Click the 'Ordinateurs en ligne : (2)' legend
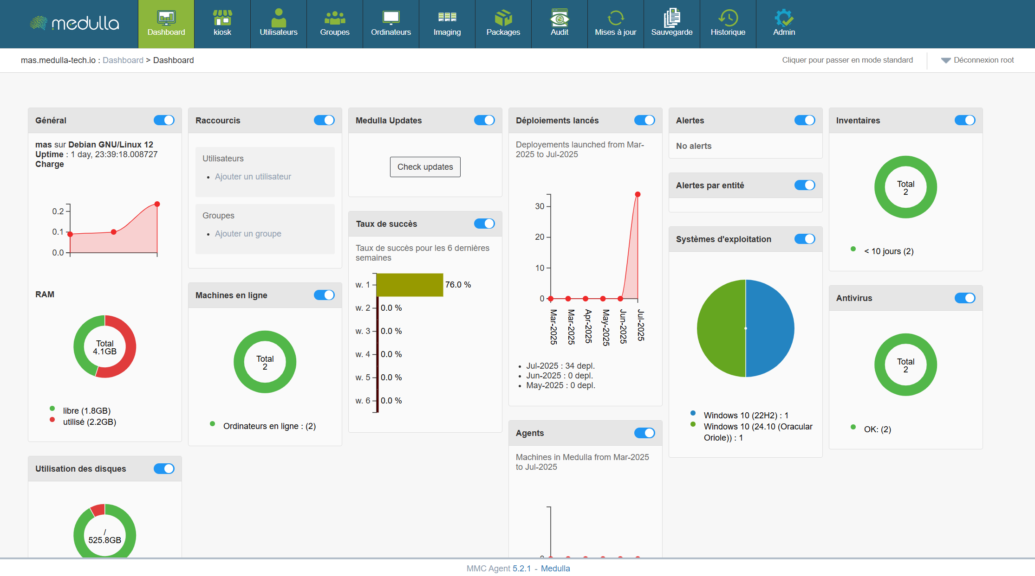The width and height of the screenshot is (1035, 576). coord(270,426)
